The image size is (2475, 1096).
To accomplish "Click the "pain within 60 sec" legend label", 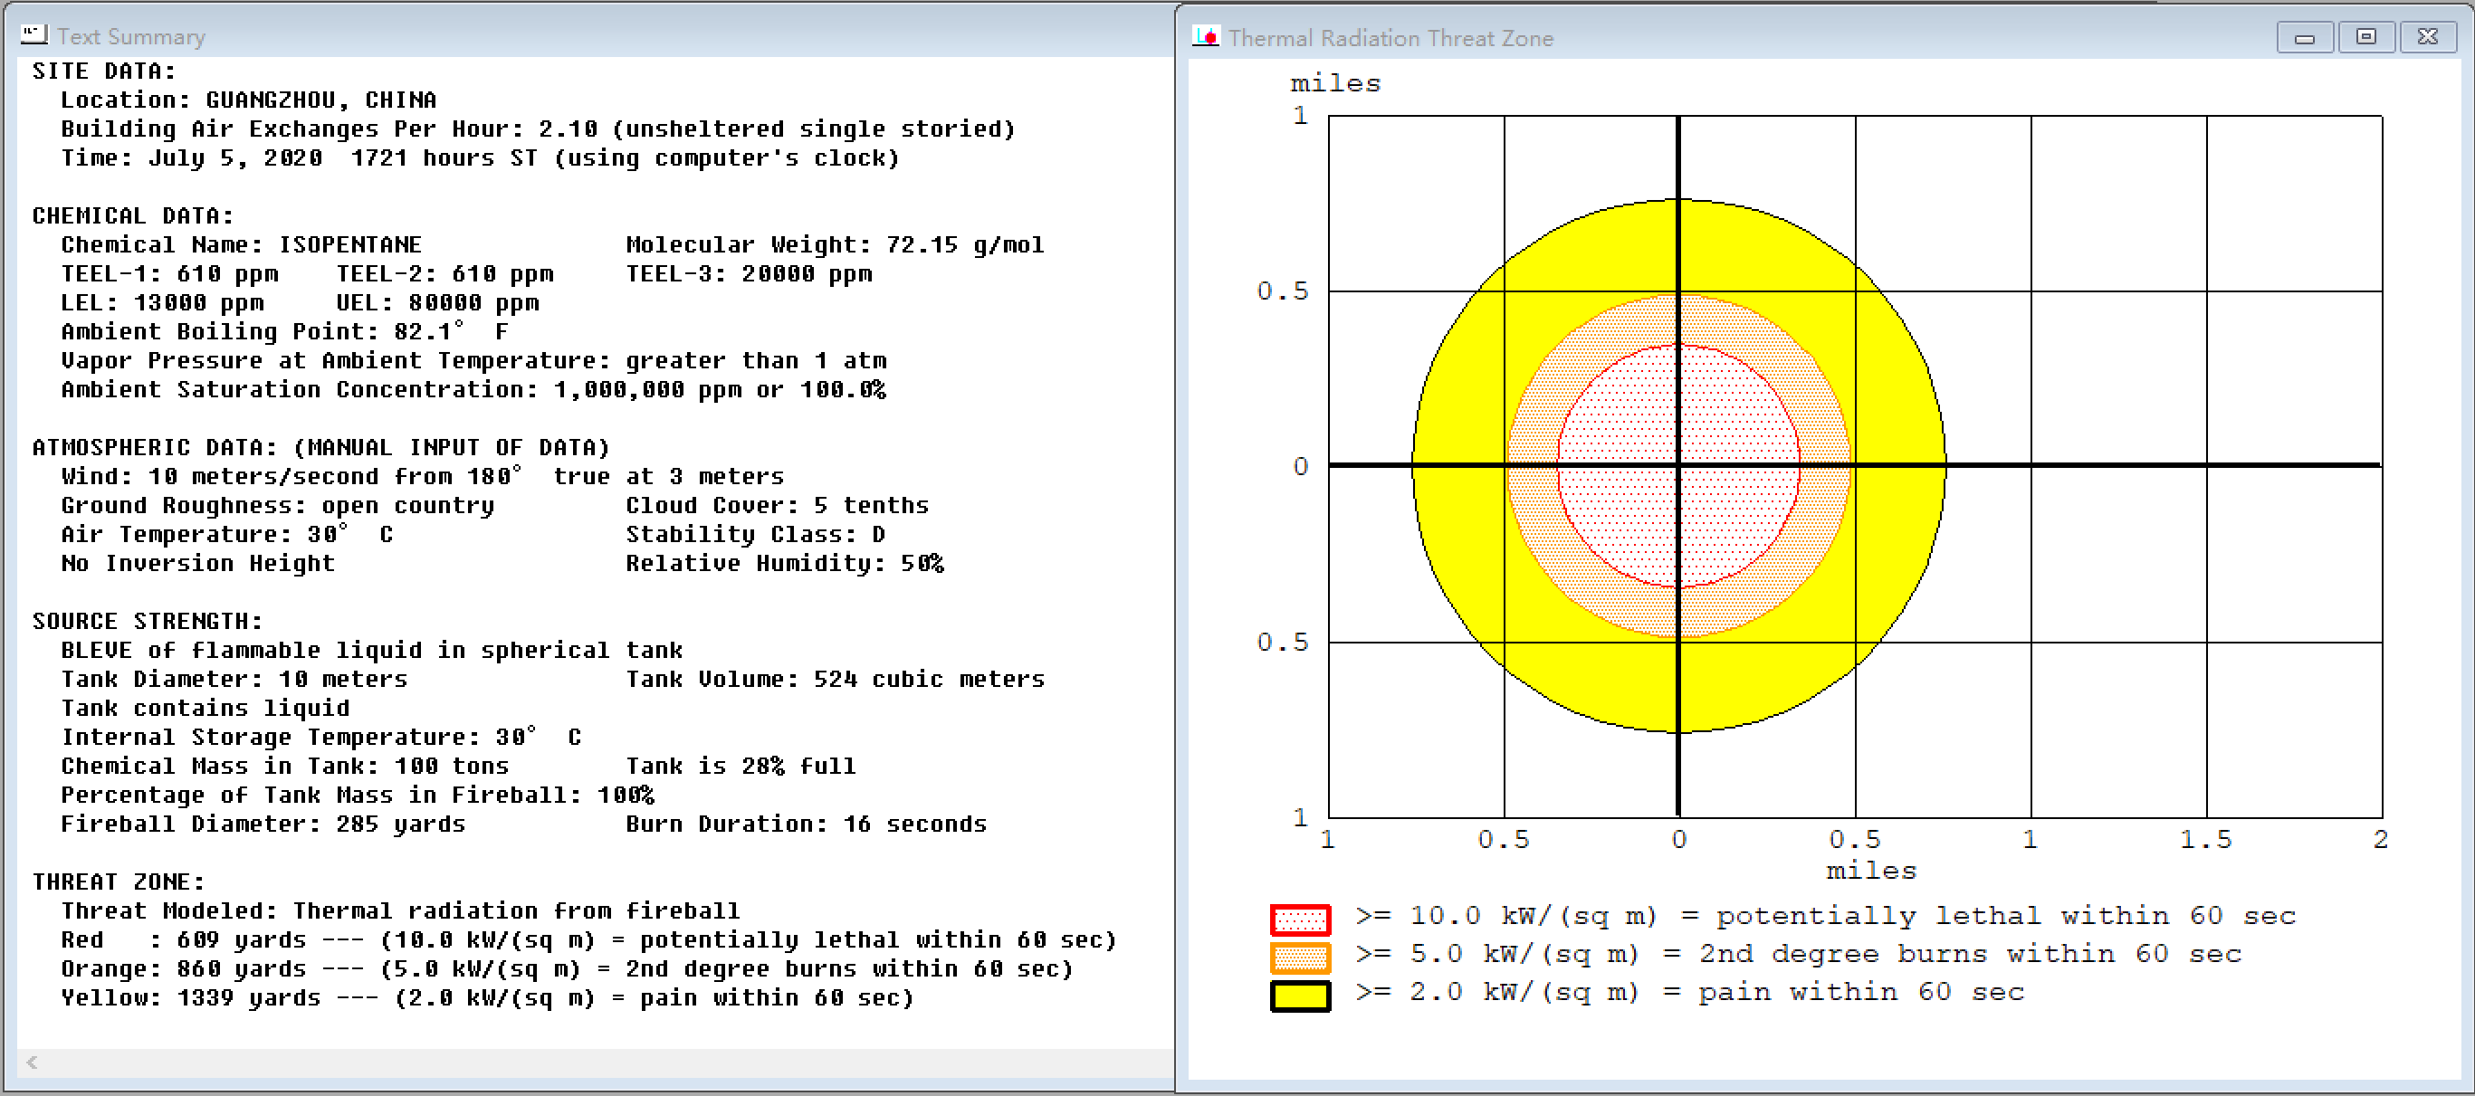I will pyautogui.click(x=1860, y=992).
